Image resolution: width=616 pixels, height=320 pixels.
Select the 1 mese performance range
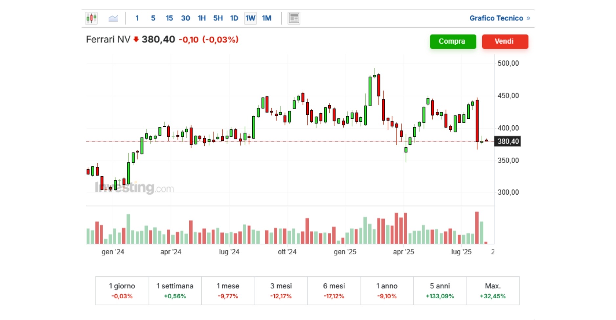click(228, 291)
